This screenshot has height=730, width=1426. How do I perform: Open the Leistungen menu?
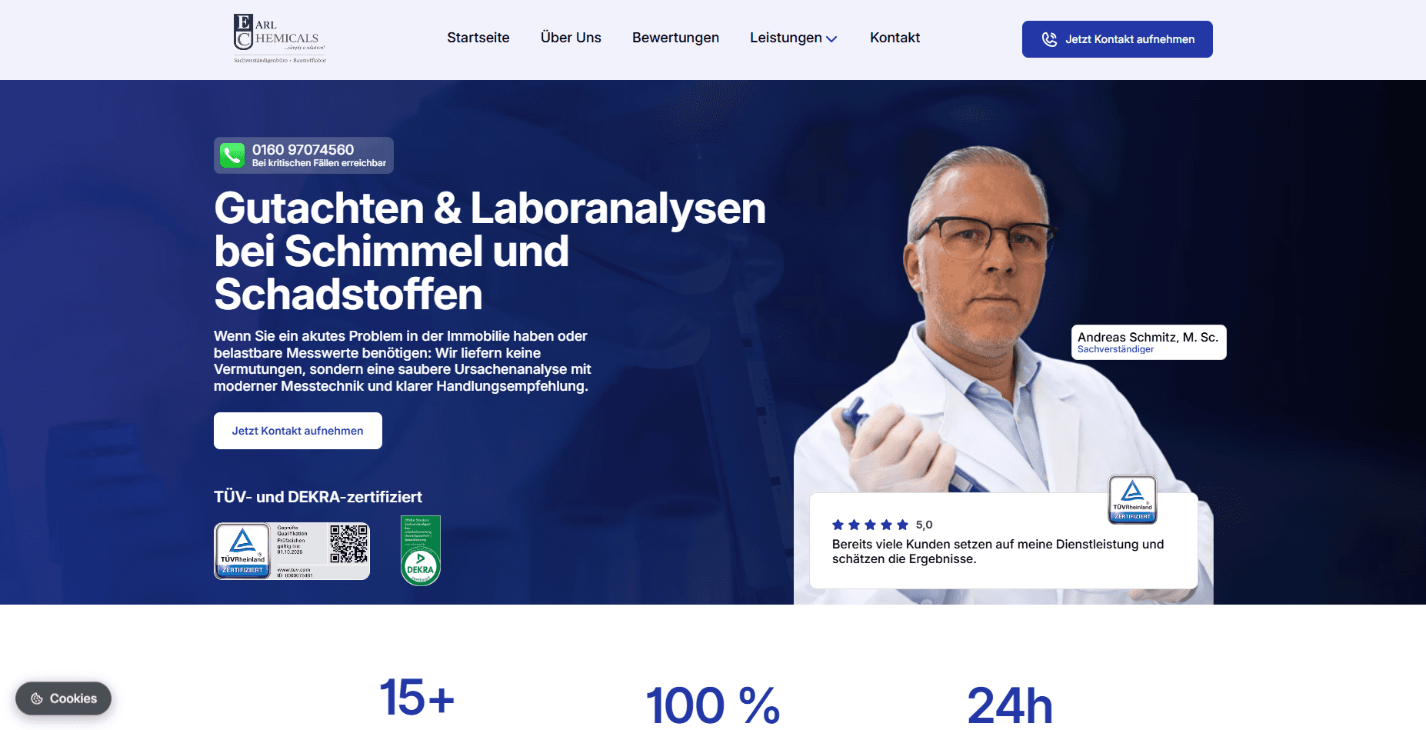click(793, 38)
